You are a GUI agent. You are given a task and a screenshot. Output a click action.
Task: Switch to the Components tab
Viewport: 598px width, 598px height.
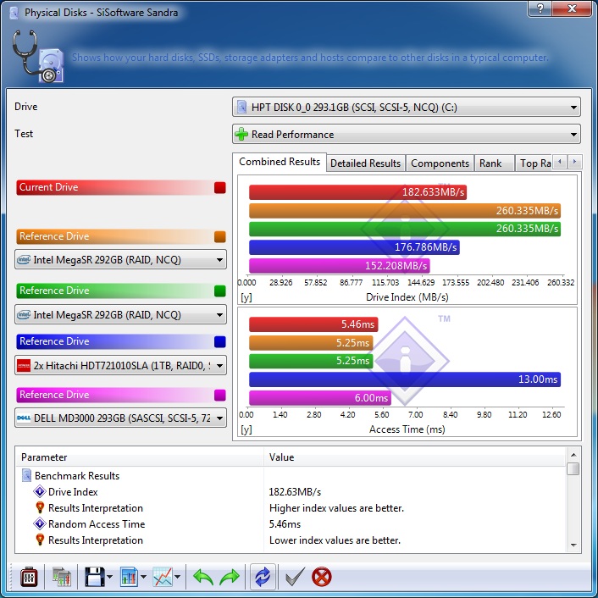pos(440,163)
